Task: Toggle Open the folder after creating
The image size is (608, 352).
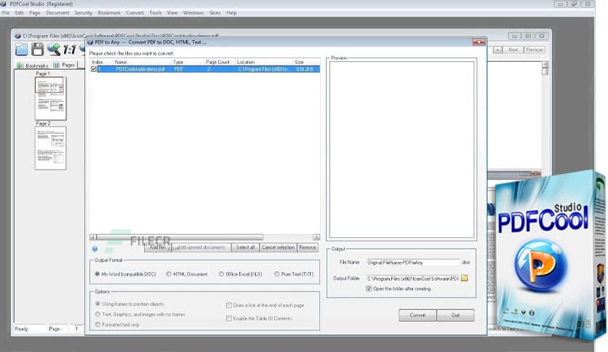Action: (369, 289)
